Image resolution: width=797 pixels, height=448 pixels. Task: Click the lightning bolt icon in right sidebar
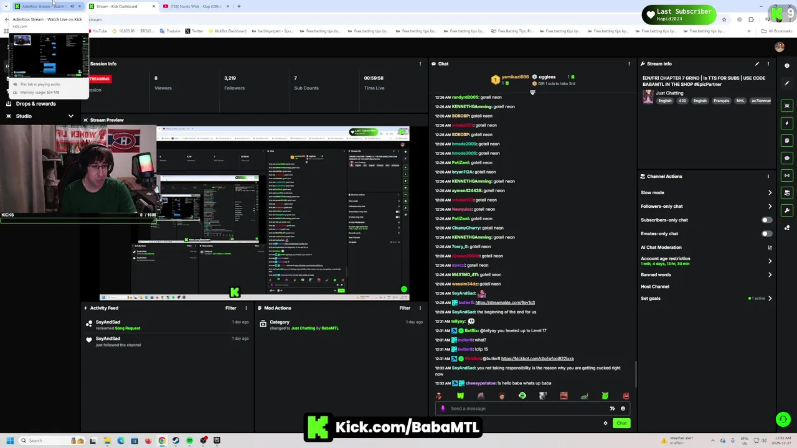click(787, 123)
